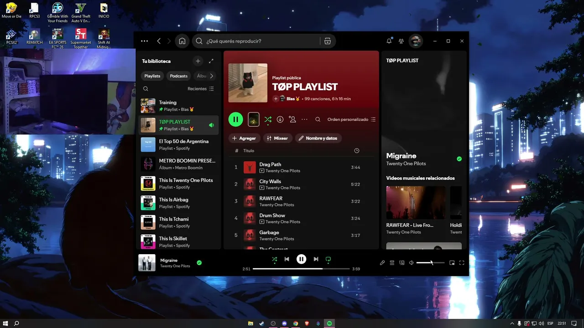Mute the Spotify volume speaker icon

(x=411, y=263)
